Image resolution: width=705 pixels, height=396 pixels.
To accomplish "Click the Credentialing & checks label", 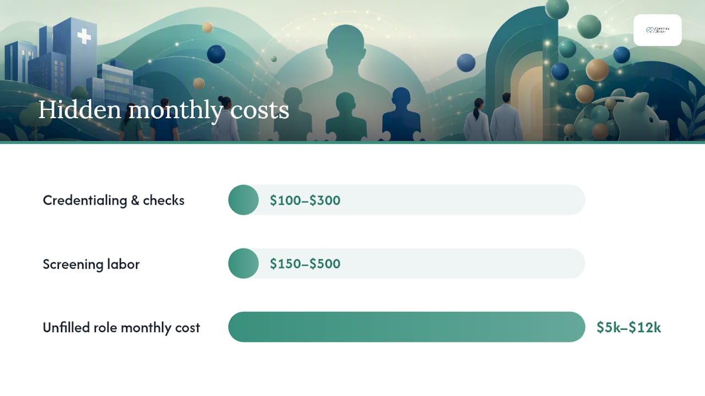I will click(x=113, y=200).
